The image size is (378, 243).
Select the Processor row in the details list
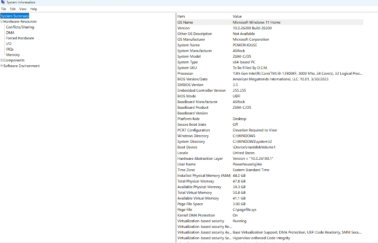click(185, 73)
